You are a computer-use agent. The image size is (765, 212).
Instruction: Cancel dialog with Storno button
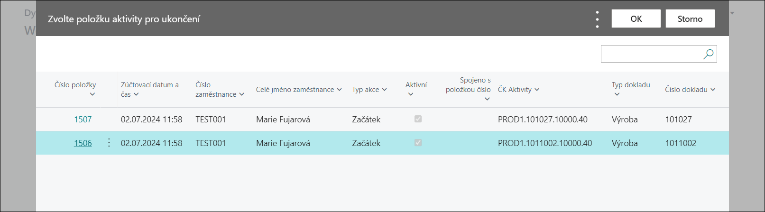690,19
